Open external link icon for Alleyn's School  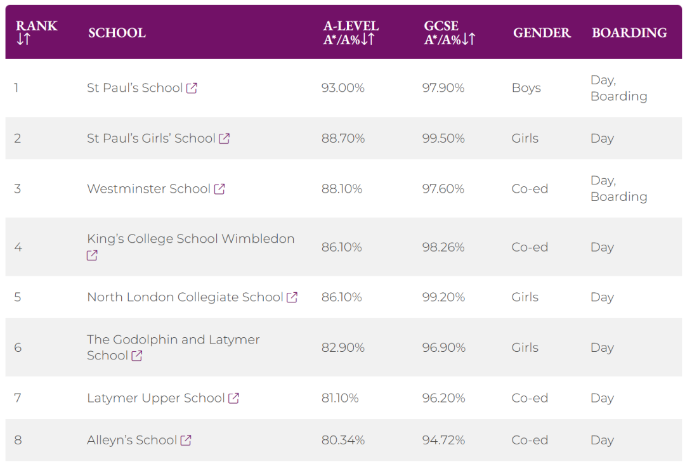click(x=186, y=440)
